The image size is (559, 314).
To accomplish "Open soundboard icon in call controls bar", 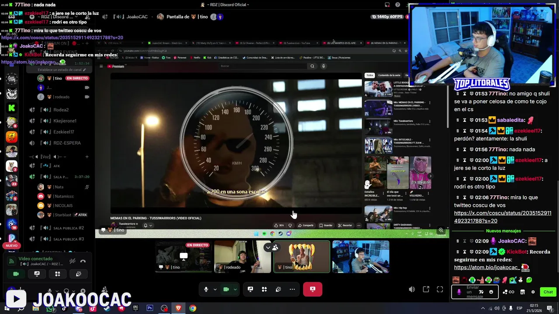I will [x=278, y=289].
